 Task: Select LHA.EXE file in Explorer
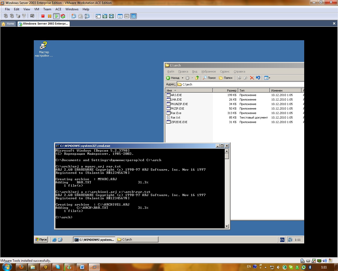pos(174,100)
